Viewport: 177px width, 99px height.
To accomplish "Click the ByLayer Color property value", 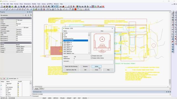I will click(24, 20).
